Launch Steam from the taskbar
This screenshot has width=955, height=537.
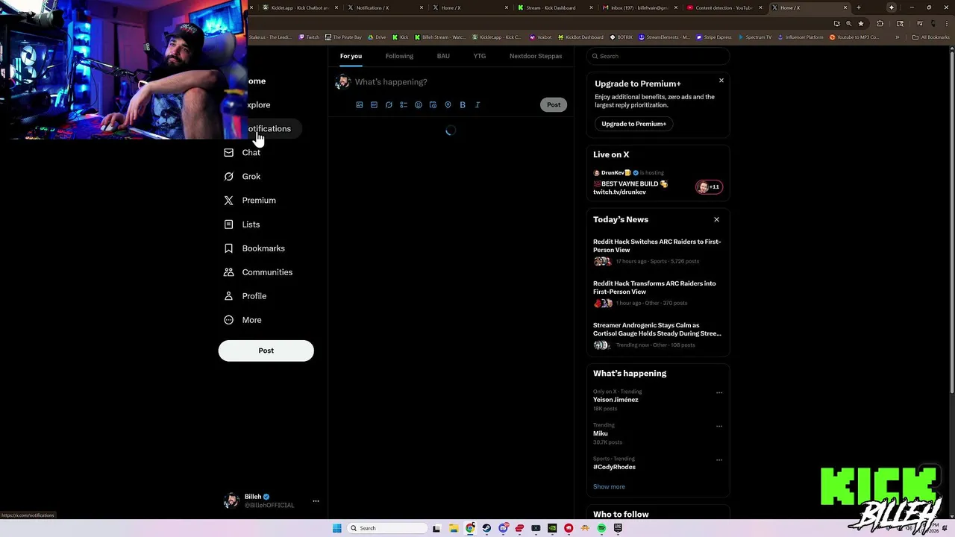[x=486, y=528]
